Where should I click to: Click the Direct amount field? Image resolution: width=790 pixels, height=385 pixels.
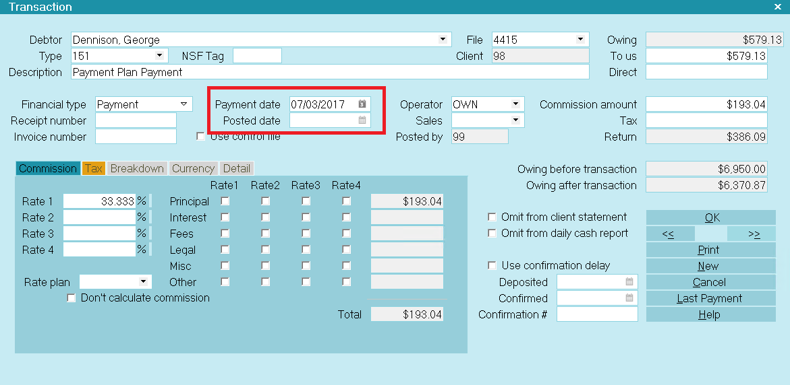coord(706,72)
